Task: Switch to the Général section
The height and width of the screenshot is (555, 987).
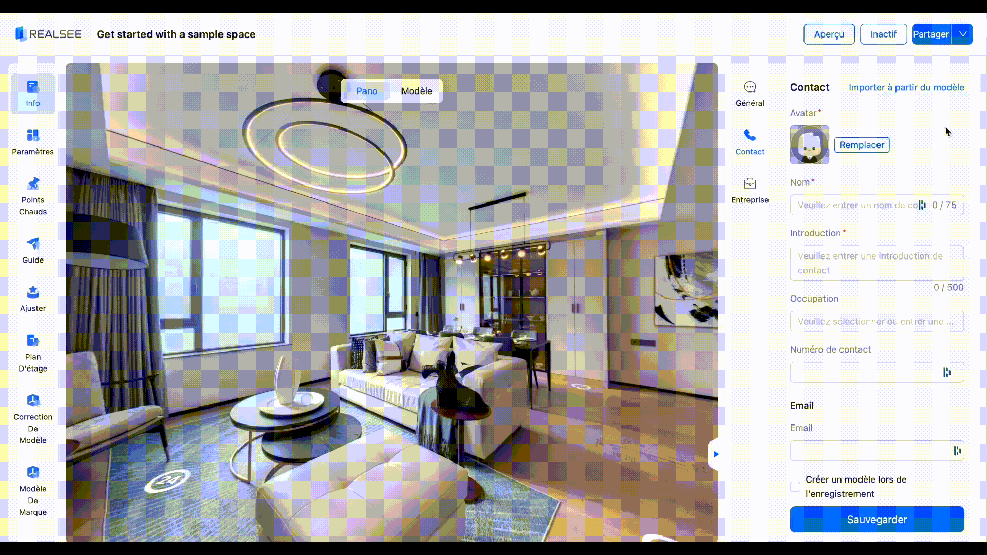Action: (750, 94)
